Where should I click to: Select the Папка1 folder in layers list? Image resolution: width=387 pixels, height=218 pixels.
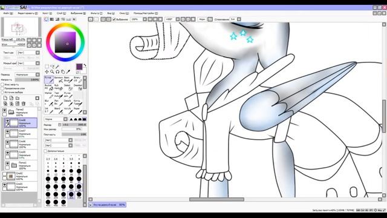pos(21,165)
